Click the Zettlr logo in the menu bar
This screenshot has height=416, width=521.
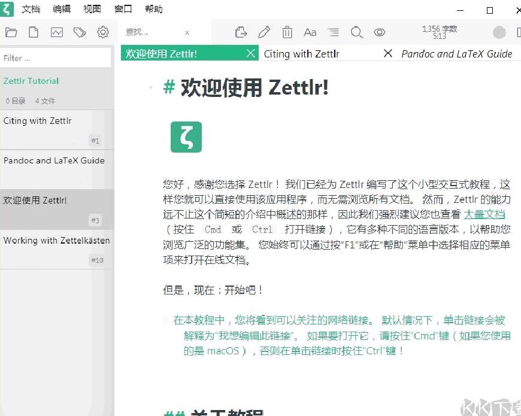[7, 9]
